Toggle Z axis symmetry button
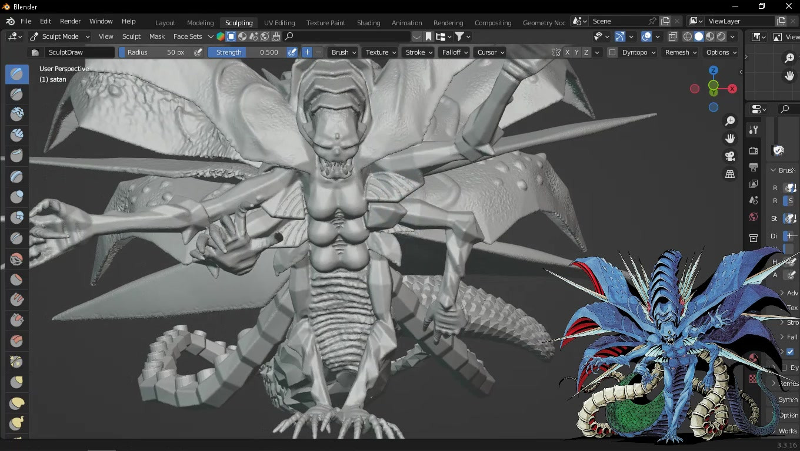The image size is (800, 451). pyautogui.click(x=586, y=52)
